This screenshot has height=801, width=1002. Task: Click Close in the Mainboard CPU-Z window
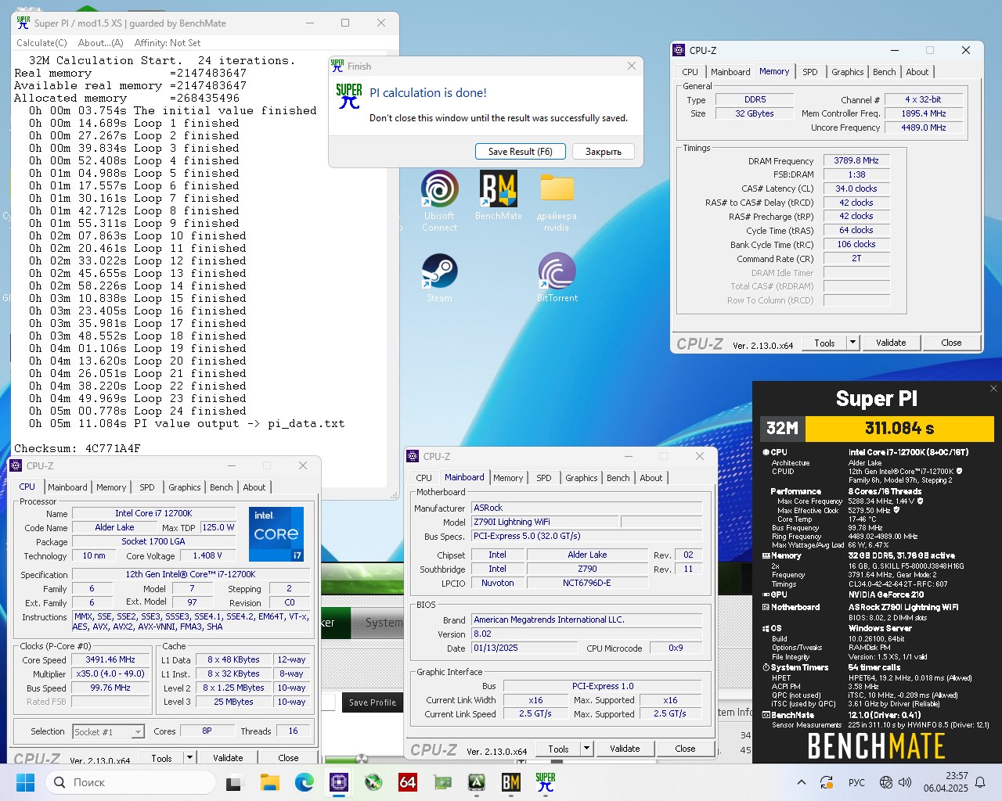685,749
